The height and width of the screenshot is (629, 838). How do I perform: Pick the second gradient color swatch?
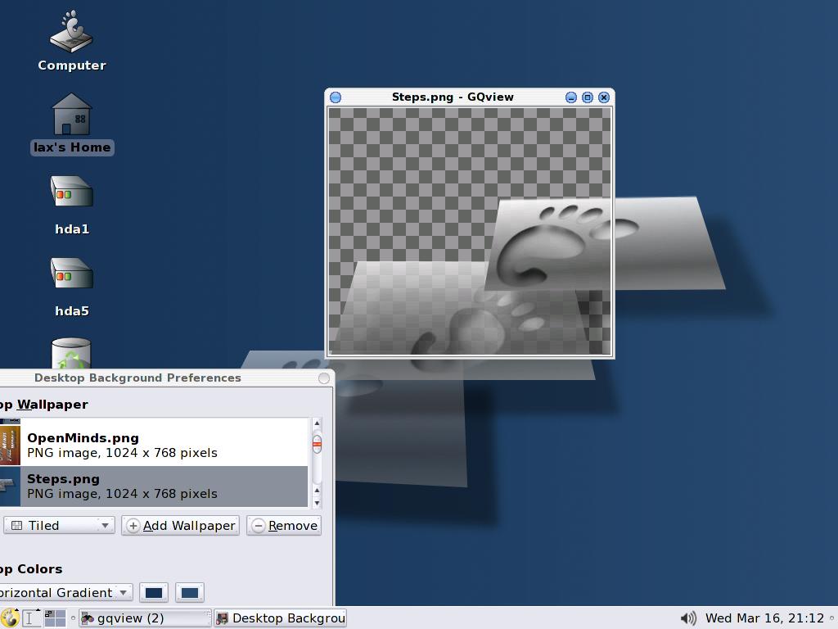(x=190, y=593)
